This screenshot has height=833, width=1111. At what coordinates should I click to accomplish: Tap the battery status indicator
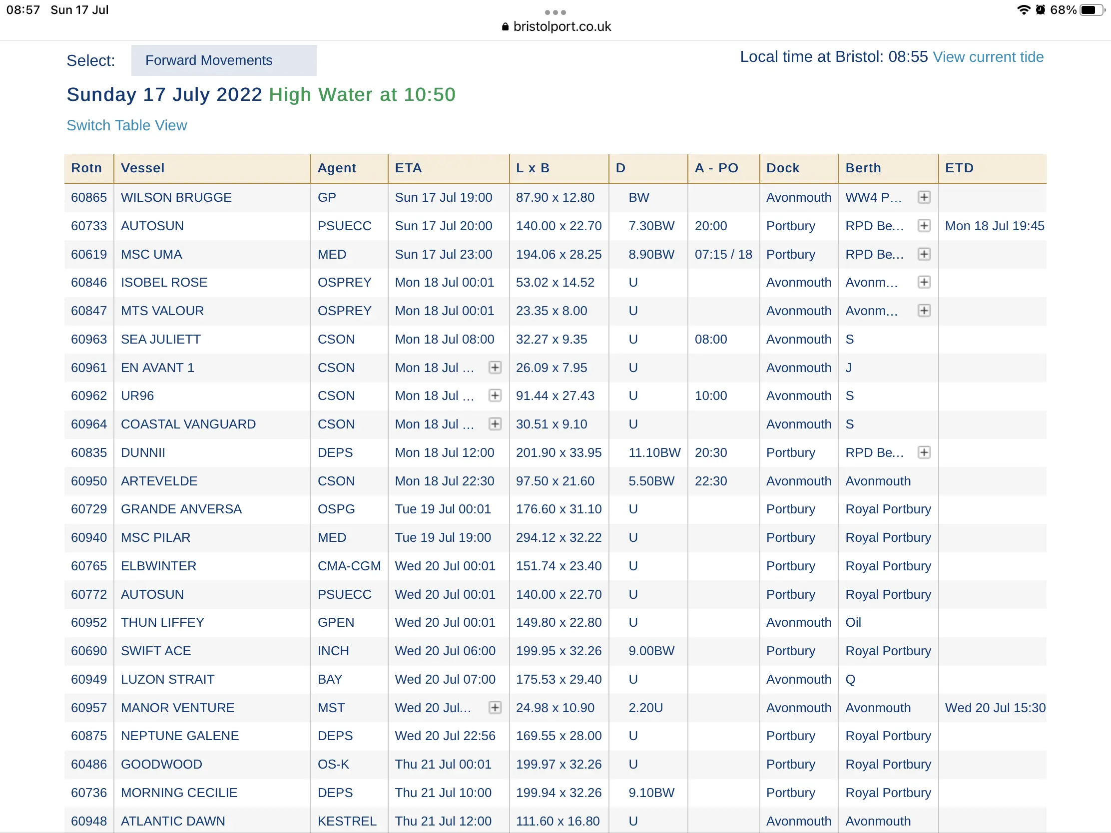coord(1092,10)
